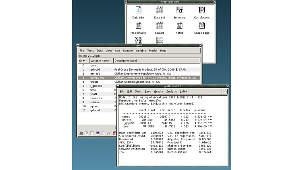Open the Notes icon

coord(179,26)
